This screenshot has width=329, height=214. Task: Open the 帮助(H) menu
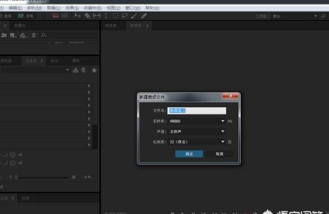point(152,8)
